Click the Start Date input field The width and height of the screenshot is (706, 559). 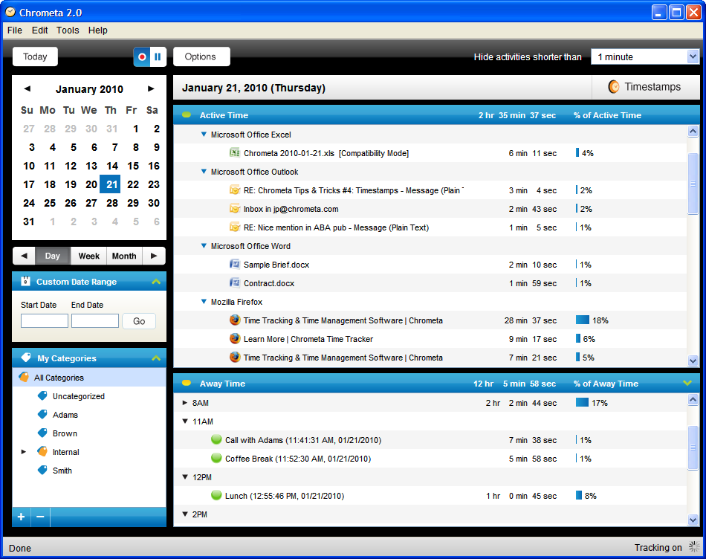[x=45, y=321]
